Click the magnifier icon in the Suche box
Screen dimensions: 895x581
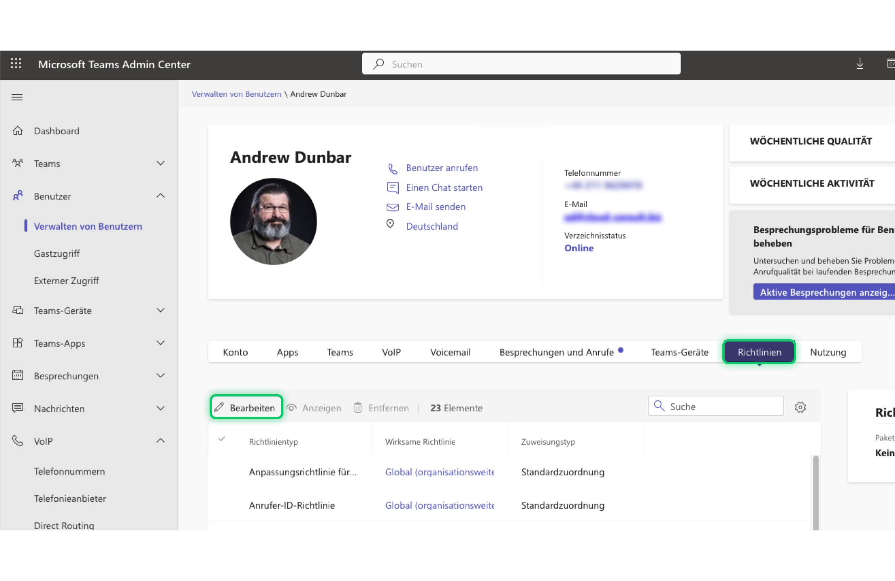659,406
